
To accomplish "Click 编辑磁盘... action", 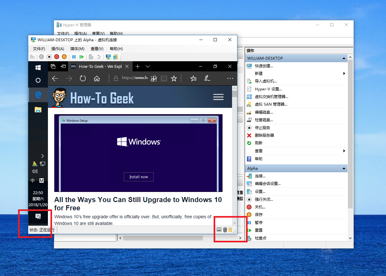I will pos(264,112).
